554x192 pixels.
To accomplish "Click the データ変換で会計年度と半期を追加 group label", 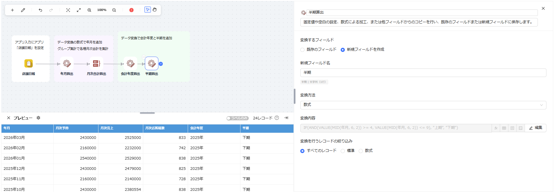I will point(146,38).
